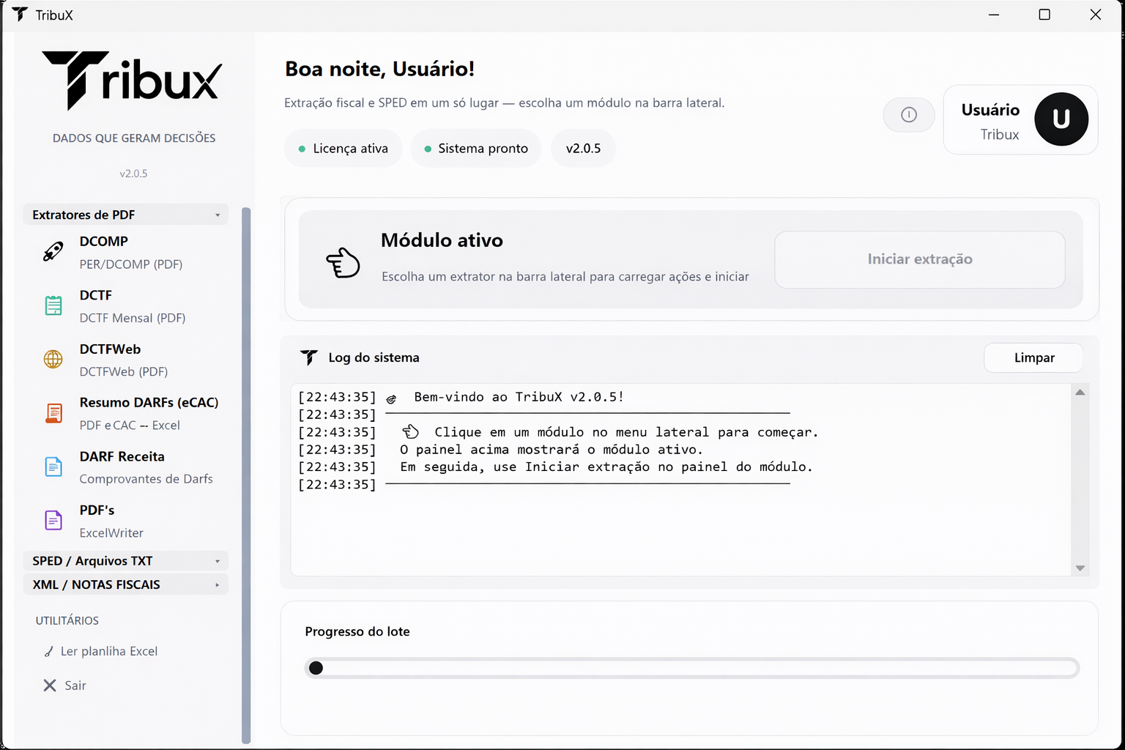Open DCTFWeb via the globe icon

[x=52, y=360]
